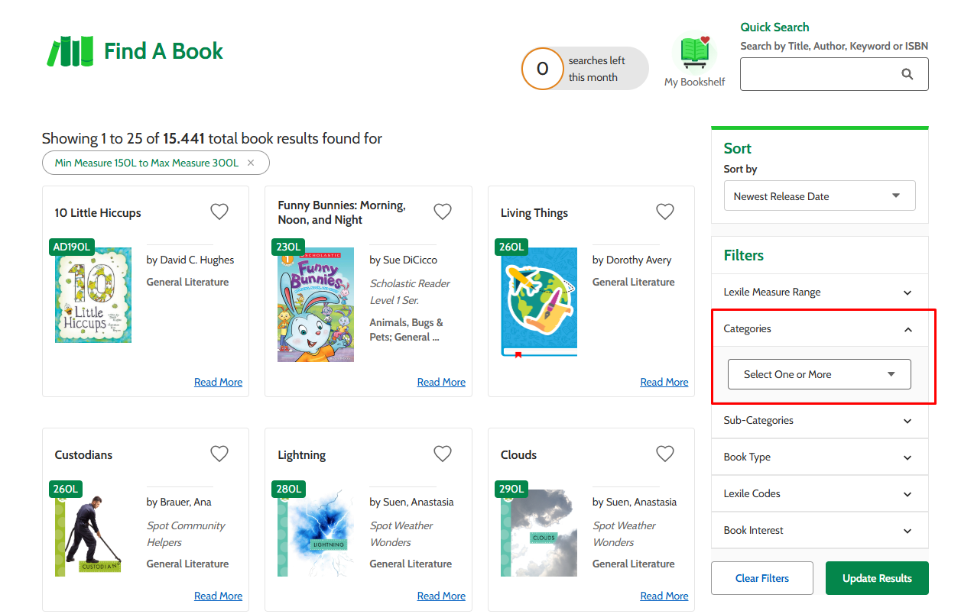Remove the Min Measure 150L filter chip

[251, 163]
